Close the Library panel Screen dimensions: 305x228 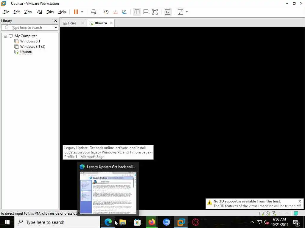56,20
